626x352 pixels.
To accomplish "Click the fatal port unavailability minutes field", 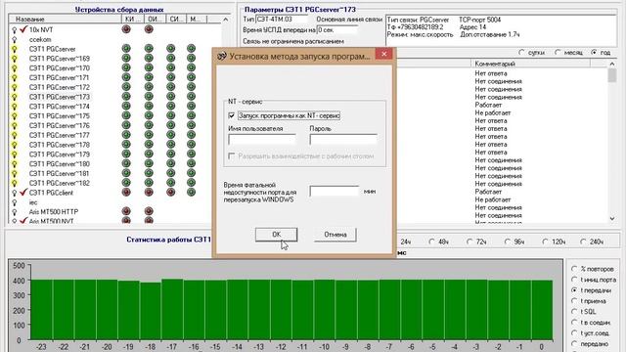I will [335, 192].
